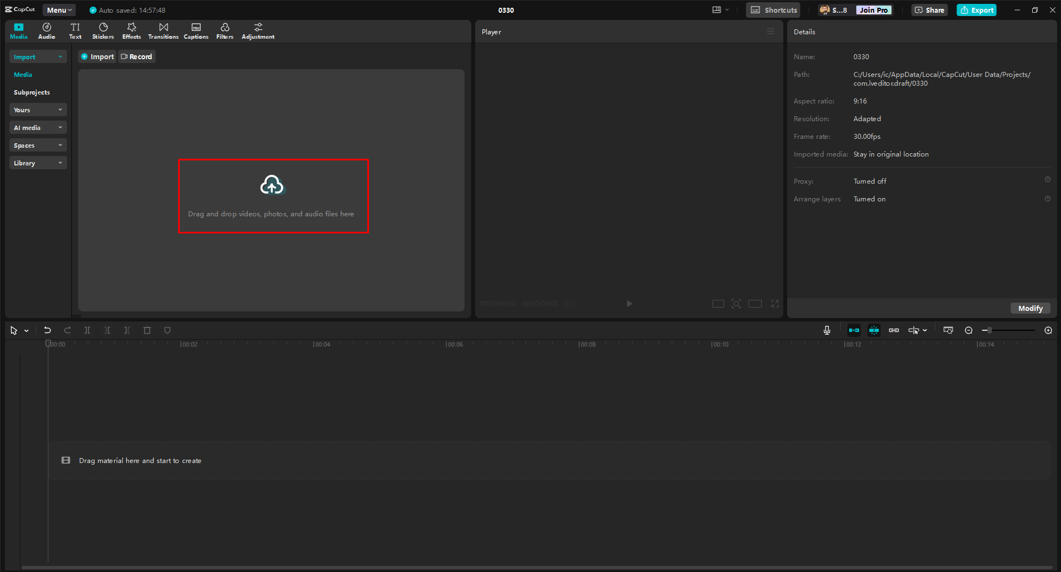Collapse the Import sidebar section
The image size is (1061, 572).
pos(38,56)
